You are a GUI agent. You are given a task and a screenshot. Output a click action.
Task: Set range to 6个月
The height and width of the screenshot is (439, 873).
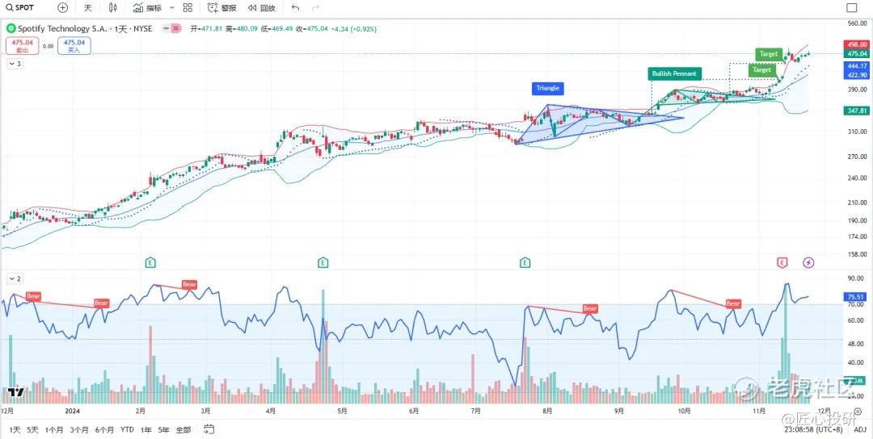[104, 429]
